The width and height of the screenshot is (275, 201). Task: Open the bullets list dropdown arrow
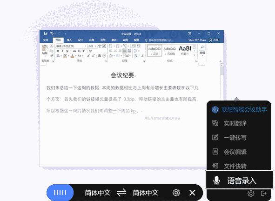(x=114, y=46)
